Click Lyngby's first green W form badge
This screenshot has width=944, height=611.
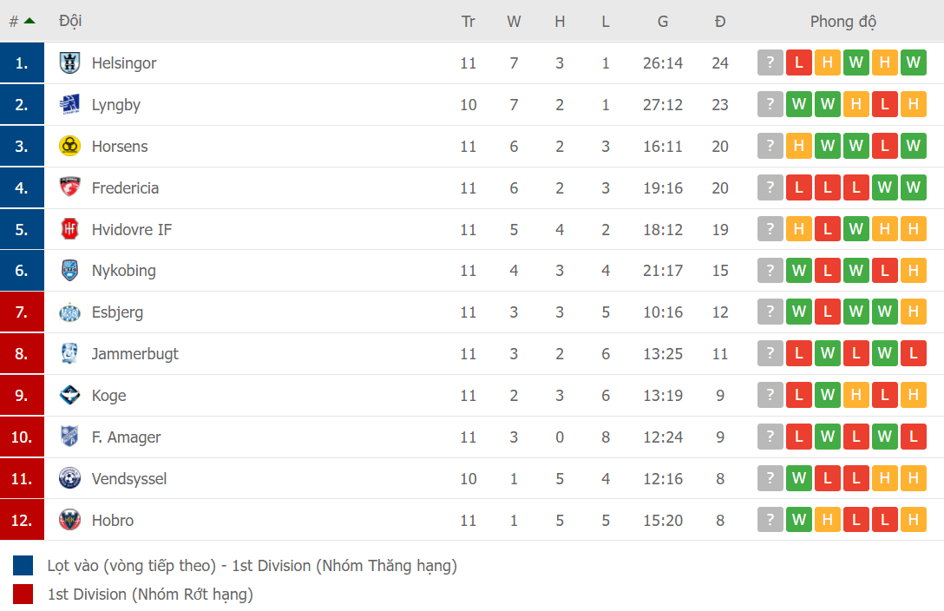point(799,105)
